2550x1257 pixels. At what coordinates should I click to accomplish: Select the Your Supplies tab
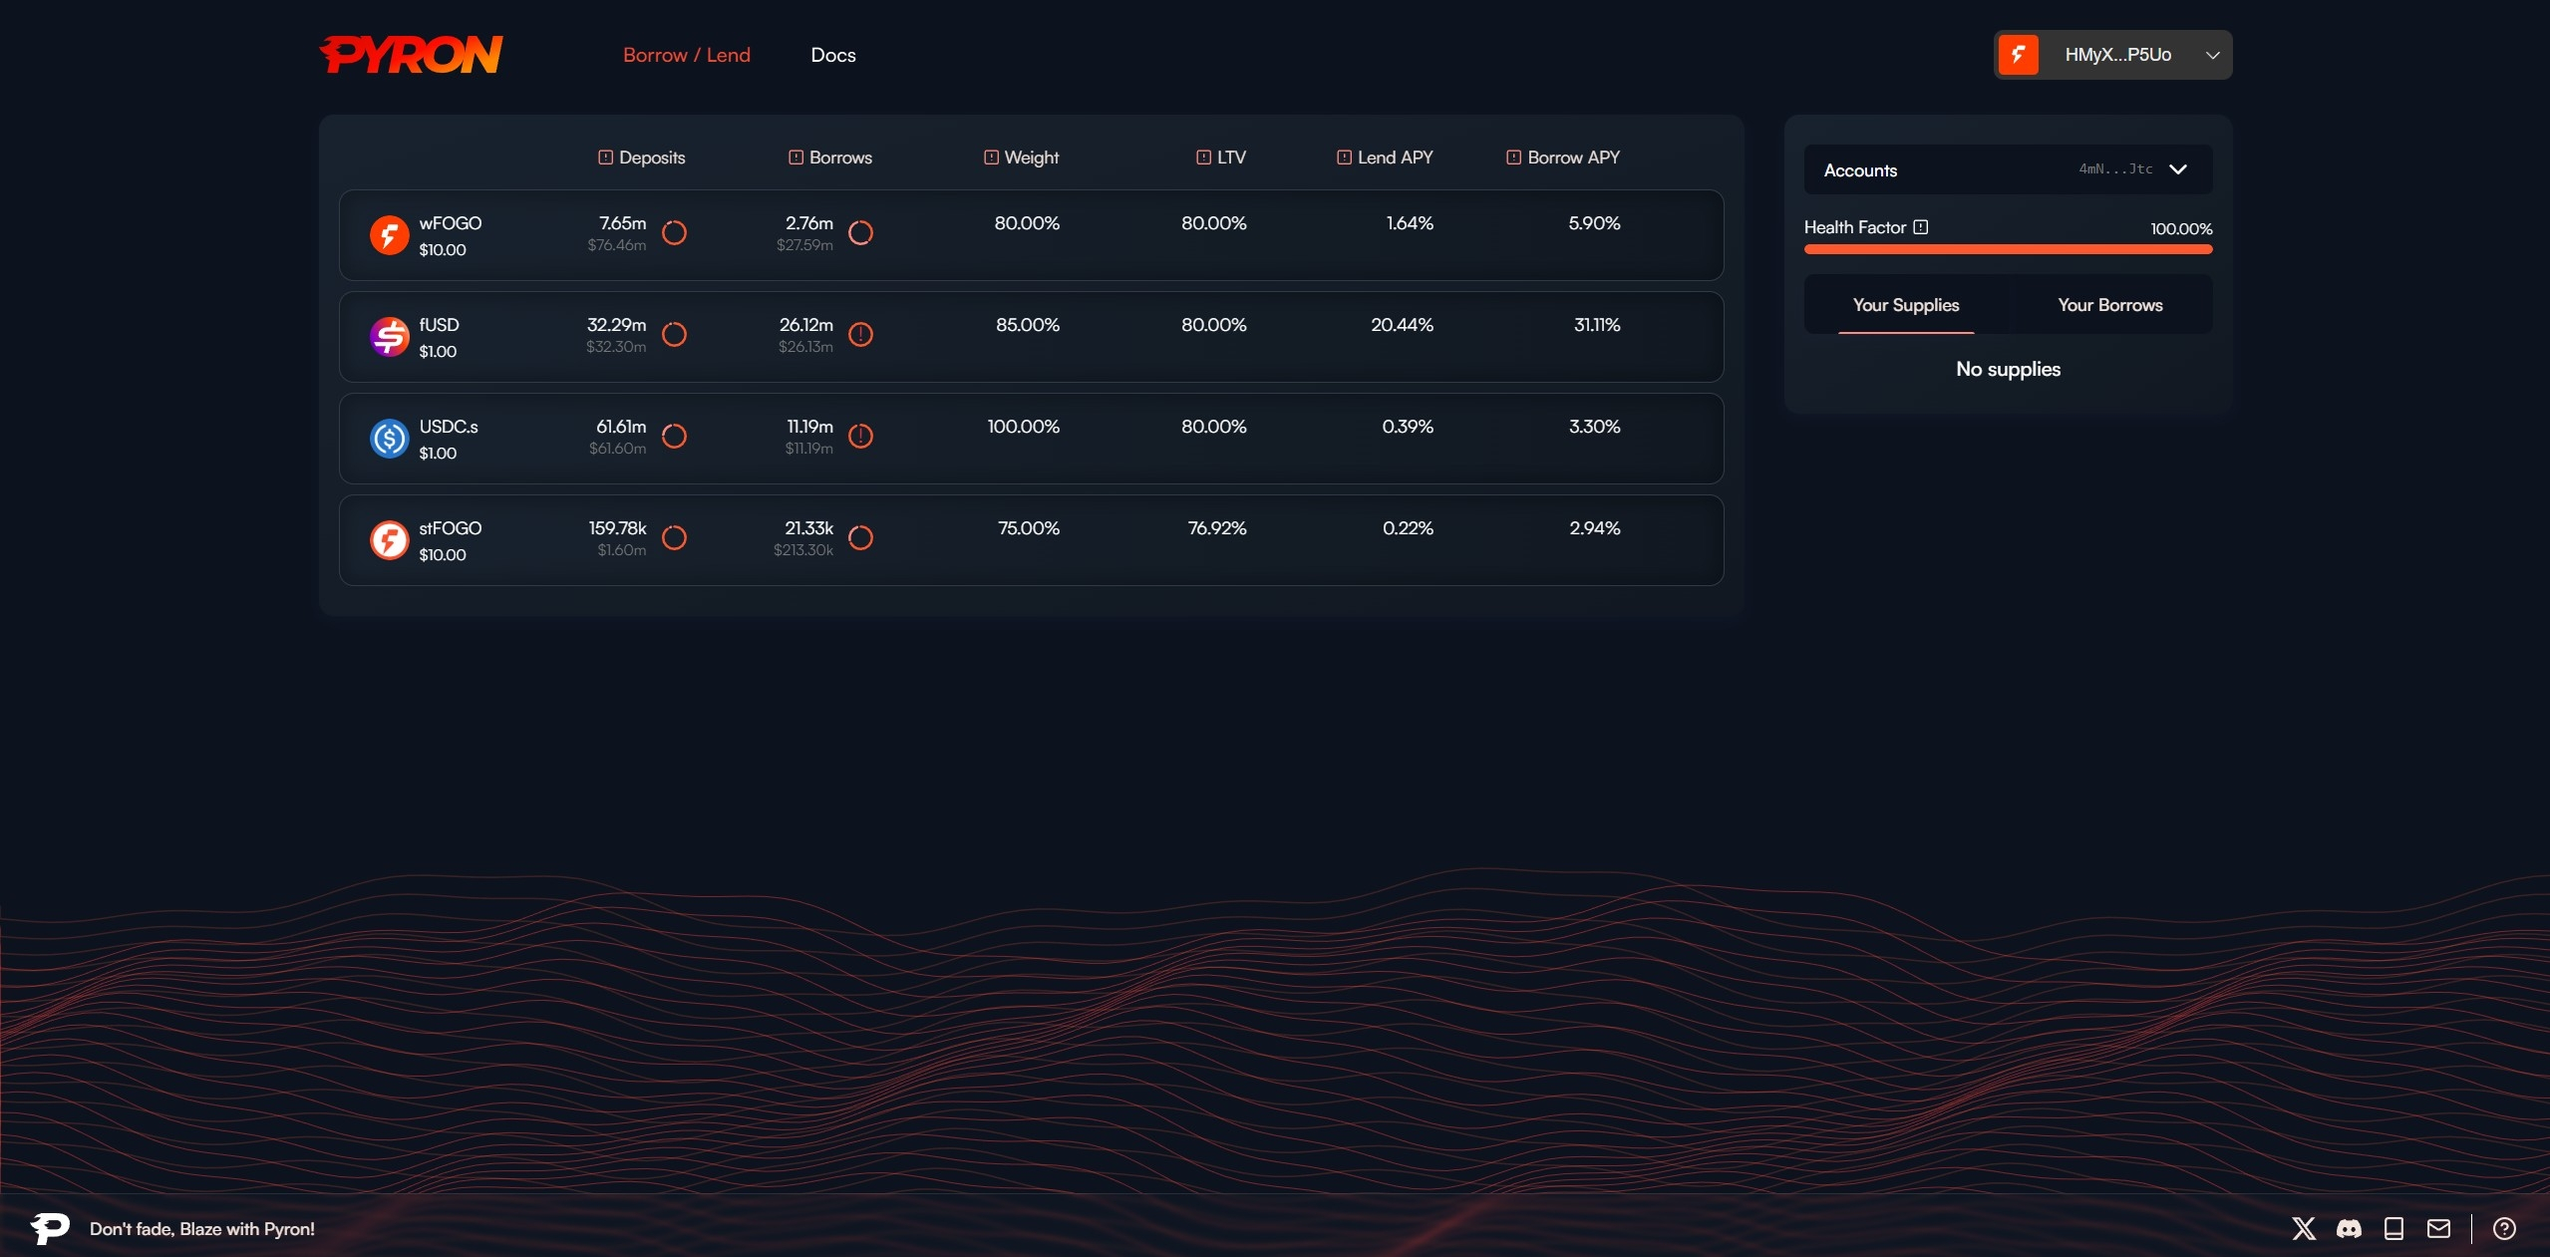click(x=1905, y=305)
